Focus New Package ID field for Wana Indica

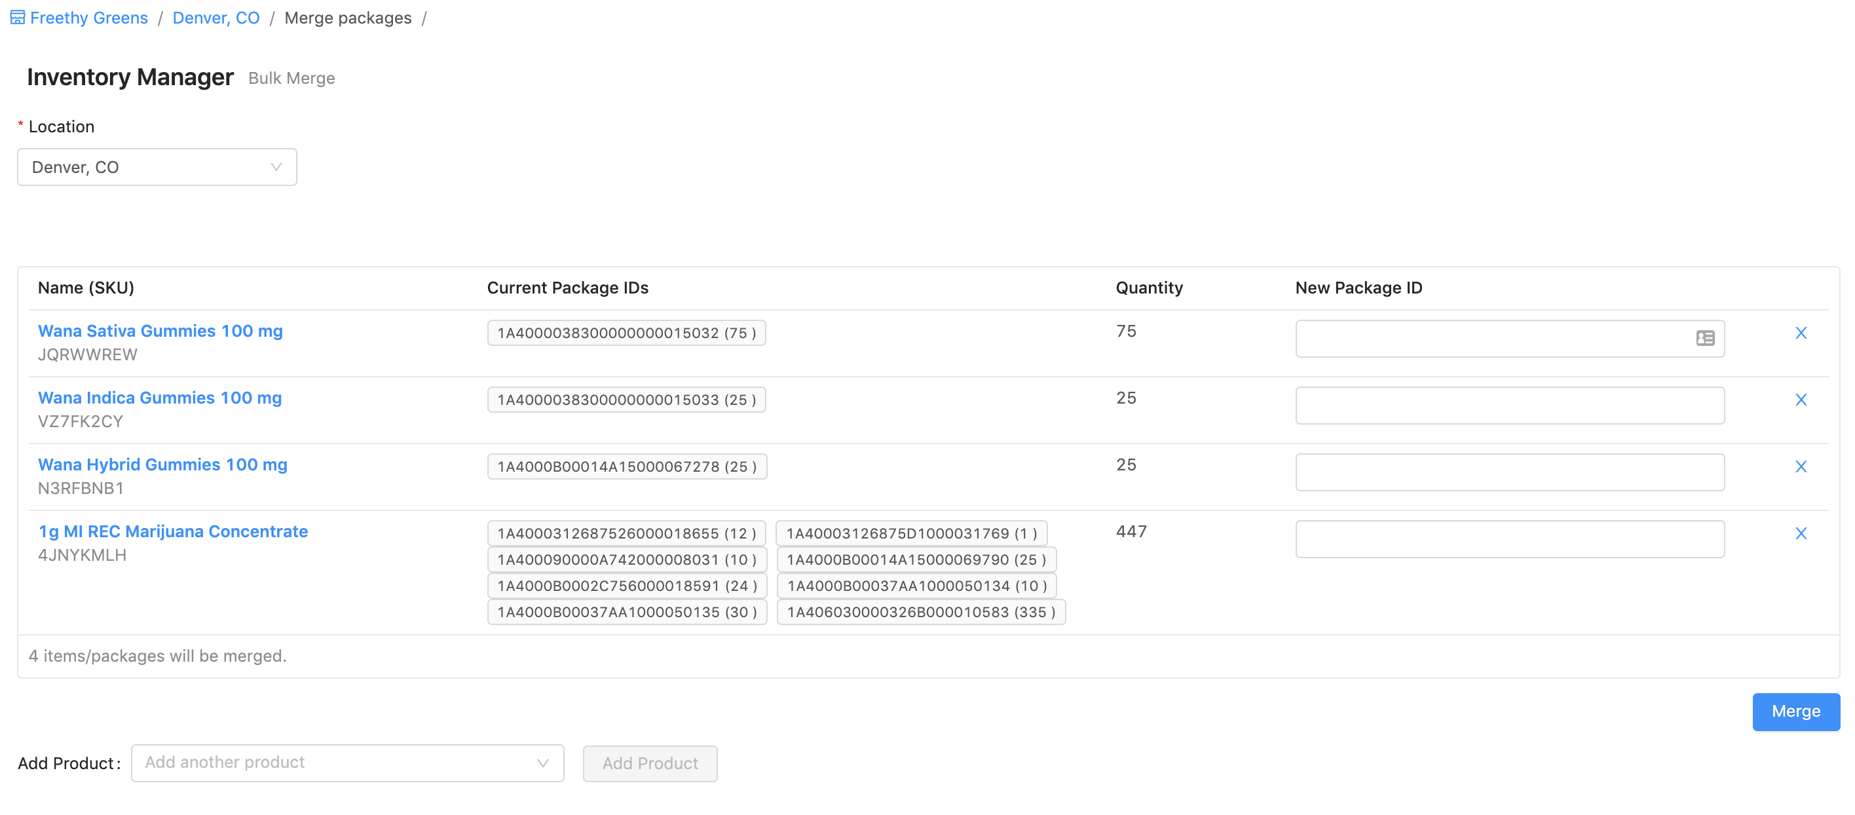tap(1508, 406)
